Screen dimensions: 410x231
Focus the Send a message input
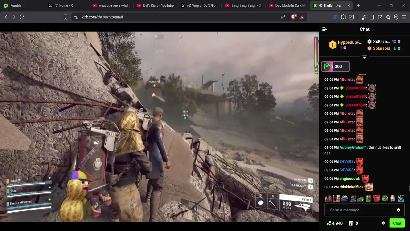coord(365,210)
